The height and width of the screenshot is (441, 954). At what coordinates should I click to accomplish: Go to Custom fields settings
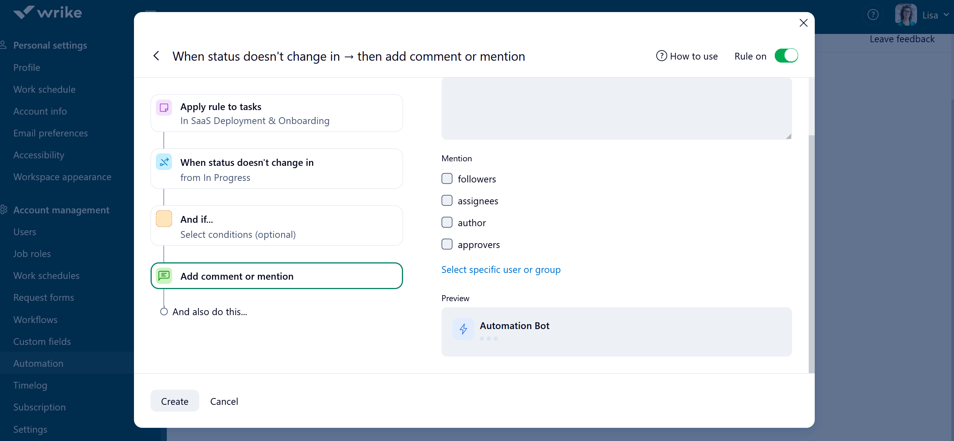[42, 341]
